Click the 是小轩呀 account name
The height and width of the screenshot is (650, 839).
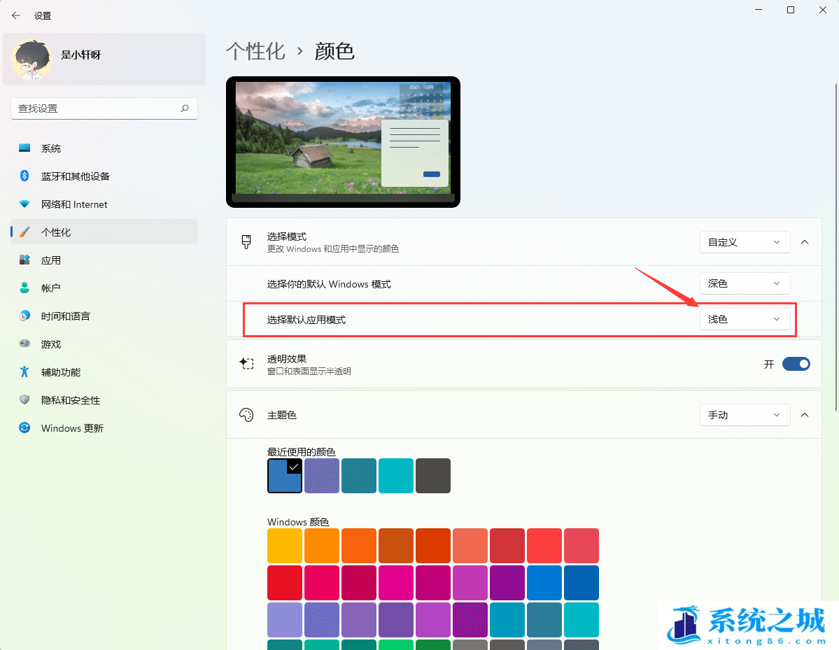tap(80, 55)
